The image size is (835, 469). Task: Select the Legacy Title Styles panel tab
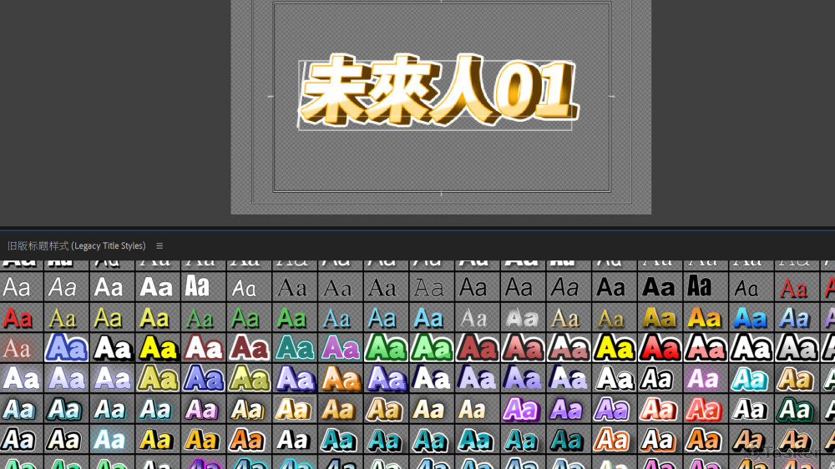(x=76, y=246)
